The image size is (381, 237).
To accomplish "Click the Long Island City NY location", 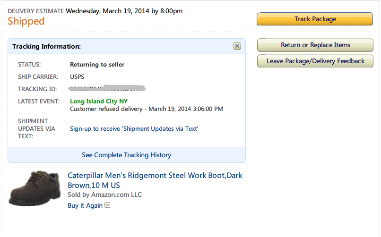I will coord(99,101).
